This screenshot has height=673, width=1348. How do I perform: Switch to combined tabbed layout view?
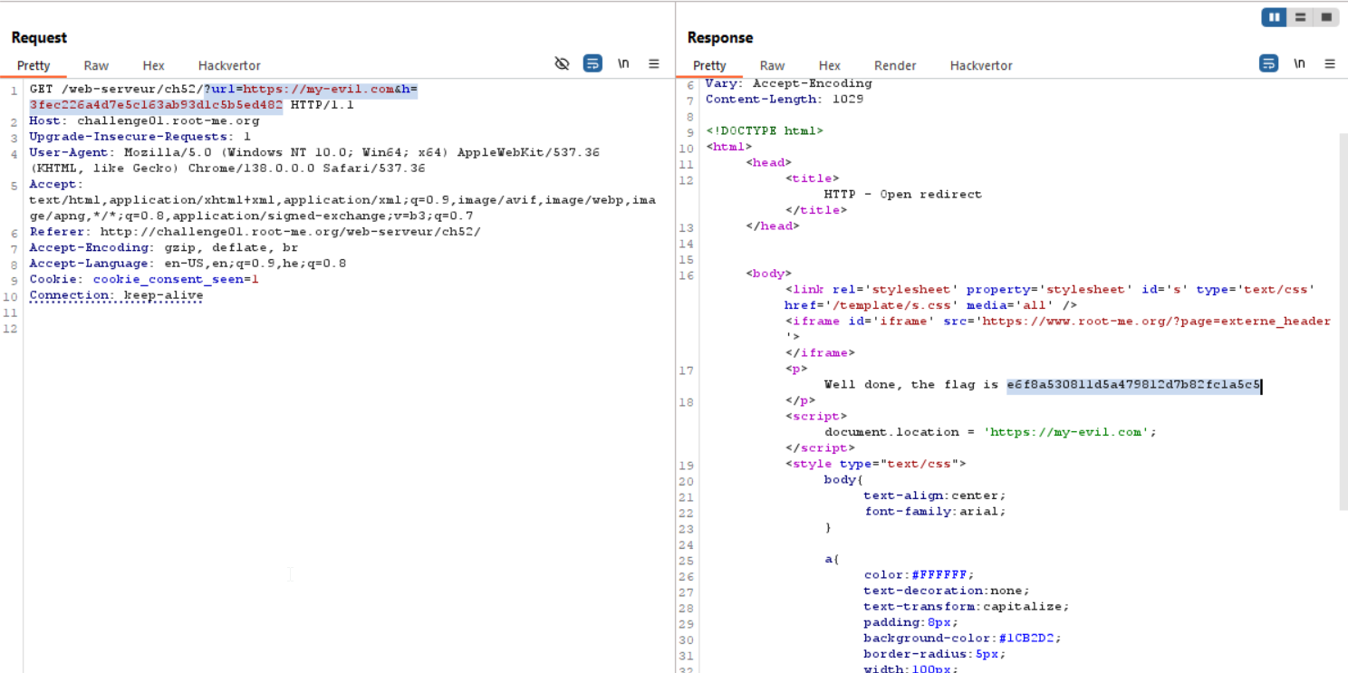[1326, 17]
